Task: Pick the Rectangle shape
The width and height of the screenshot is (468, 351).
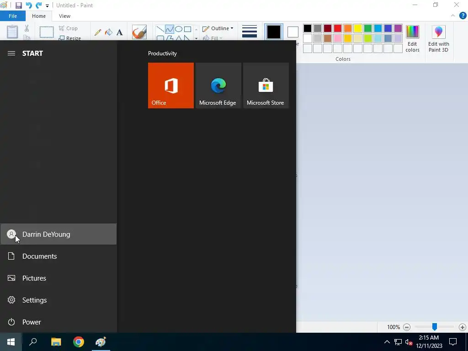Action: click(187, 29)
